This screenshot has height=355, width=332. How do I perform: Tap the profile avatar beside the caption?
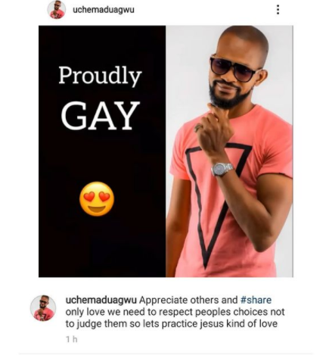tap(43, 308)
